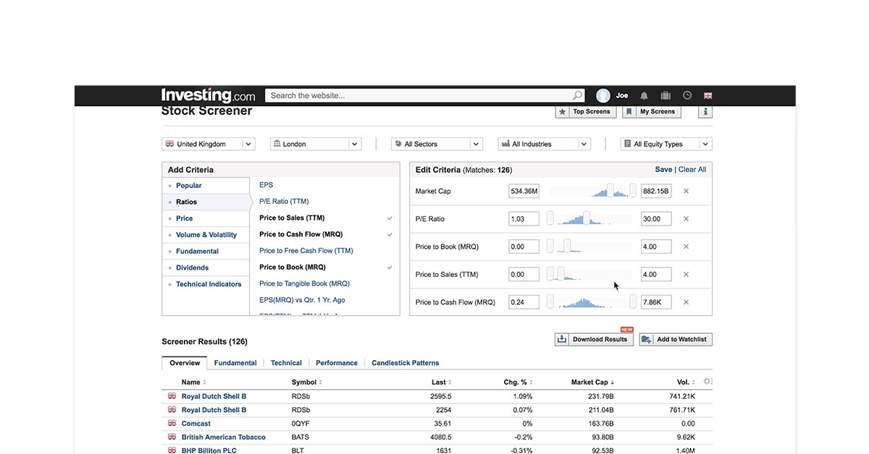Open the London exchange dropdown
Image resolution: width=869 pixels, height=454 pixels.
(x=316, y=144)
